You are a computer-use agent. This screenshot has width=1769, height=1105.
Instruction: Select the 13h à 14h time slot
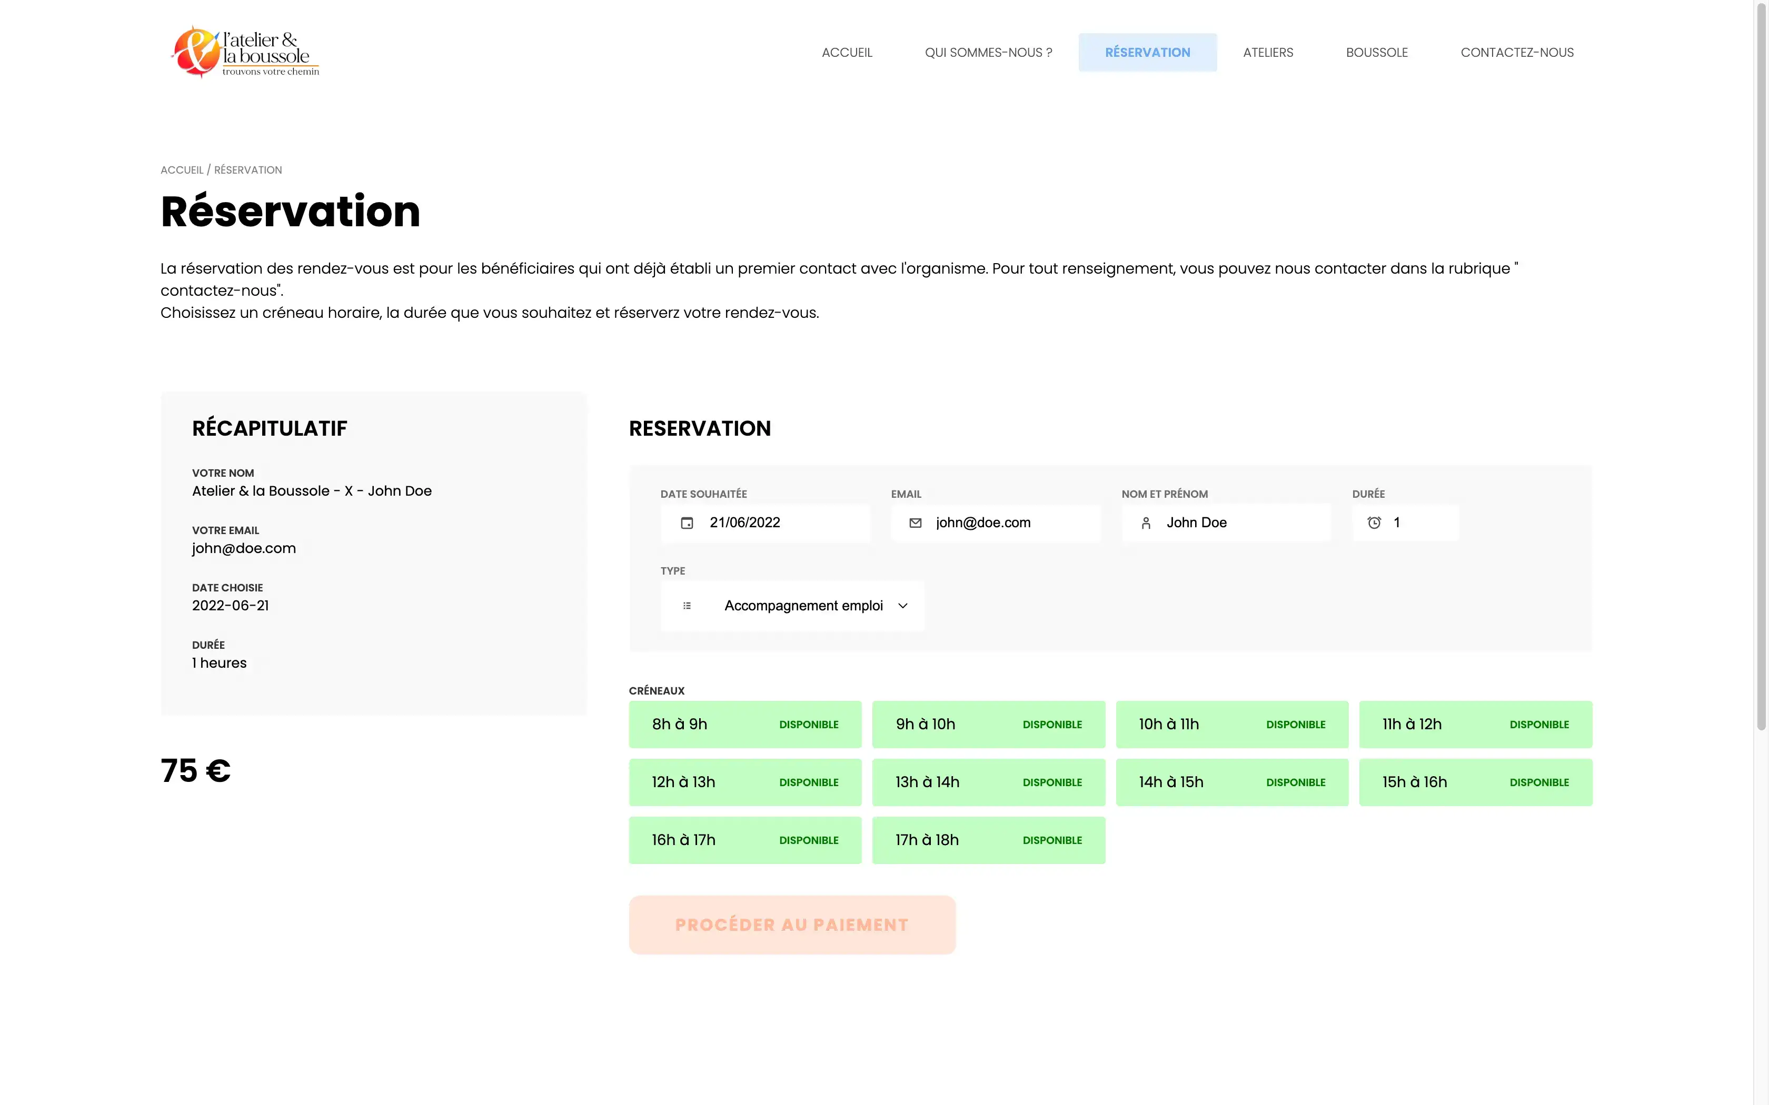[x=988, y=782]
